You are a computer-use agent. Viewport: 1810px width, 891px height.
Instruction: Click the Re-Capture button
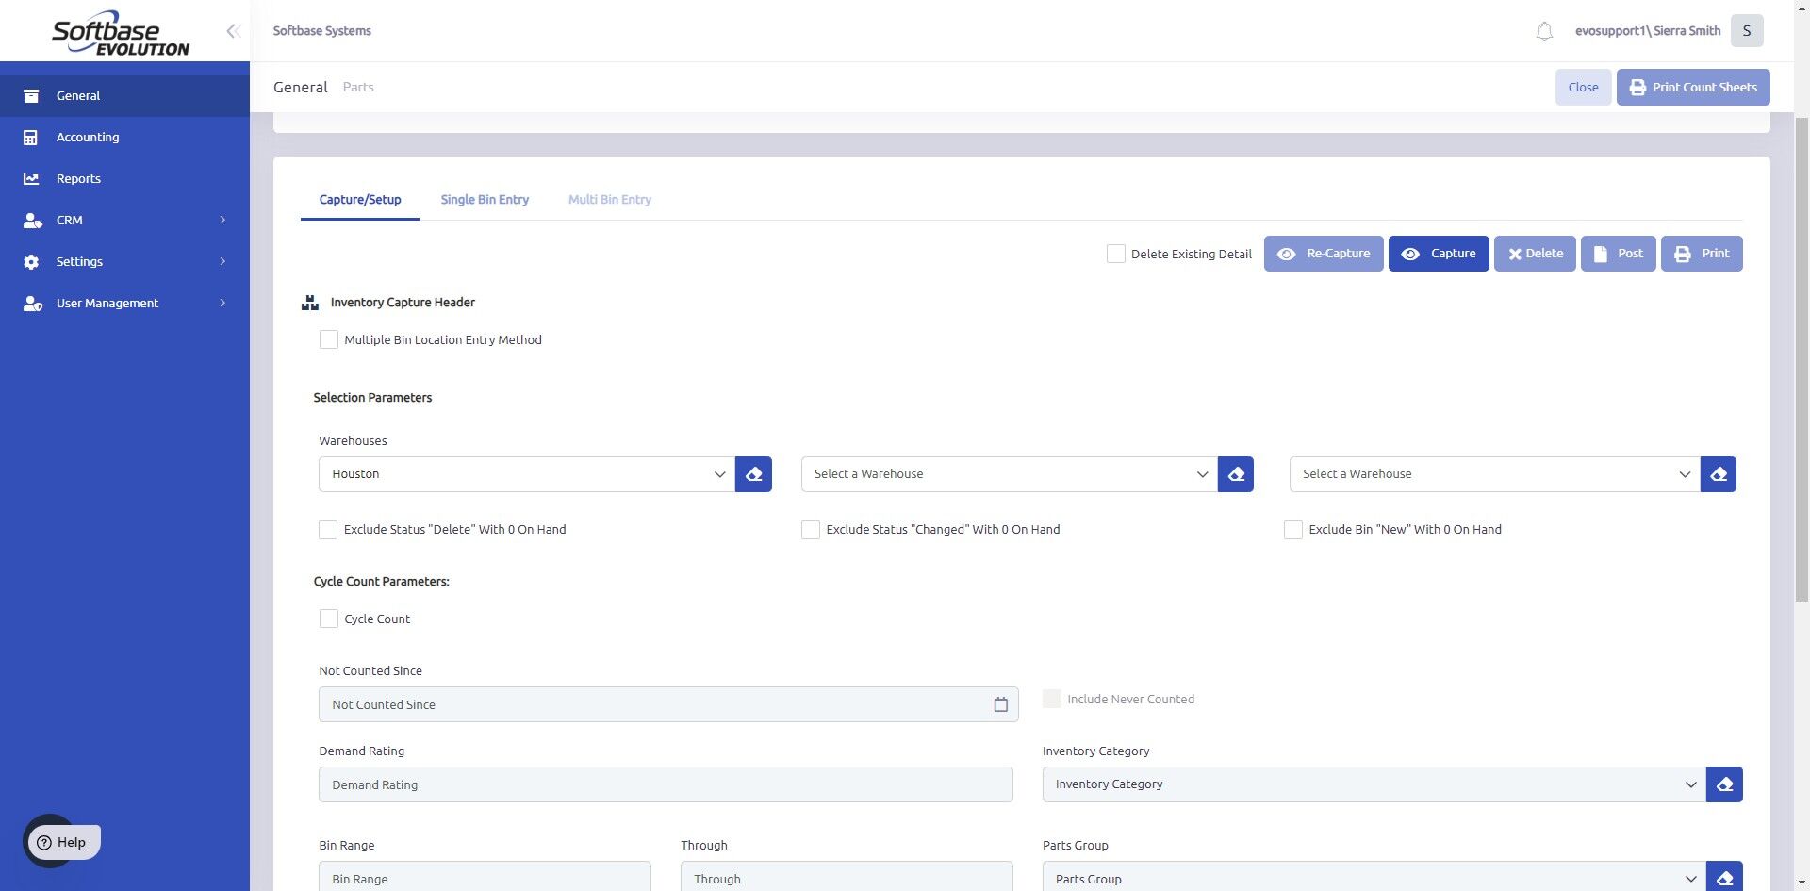[1324, 254]
